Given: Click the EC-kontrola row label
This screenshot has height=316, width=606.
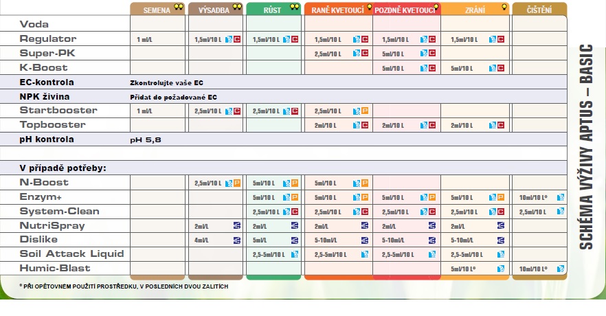Looking at the screenshot, I should coord(47,82).
